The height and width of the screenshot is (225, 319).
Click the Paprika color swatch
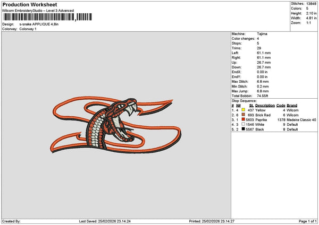click(244, 120)
